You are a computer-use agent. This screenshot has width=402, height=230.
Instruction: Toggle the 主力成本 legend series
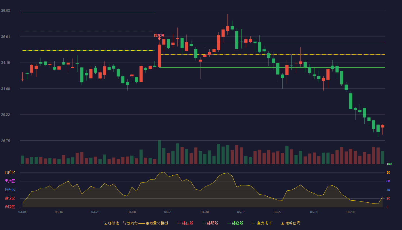(x=262, y=223)
